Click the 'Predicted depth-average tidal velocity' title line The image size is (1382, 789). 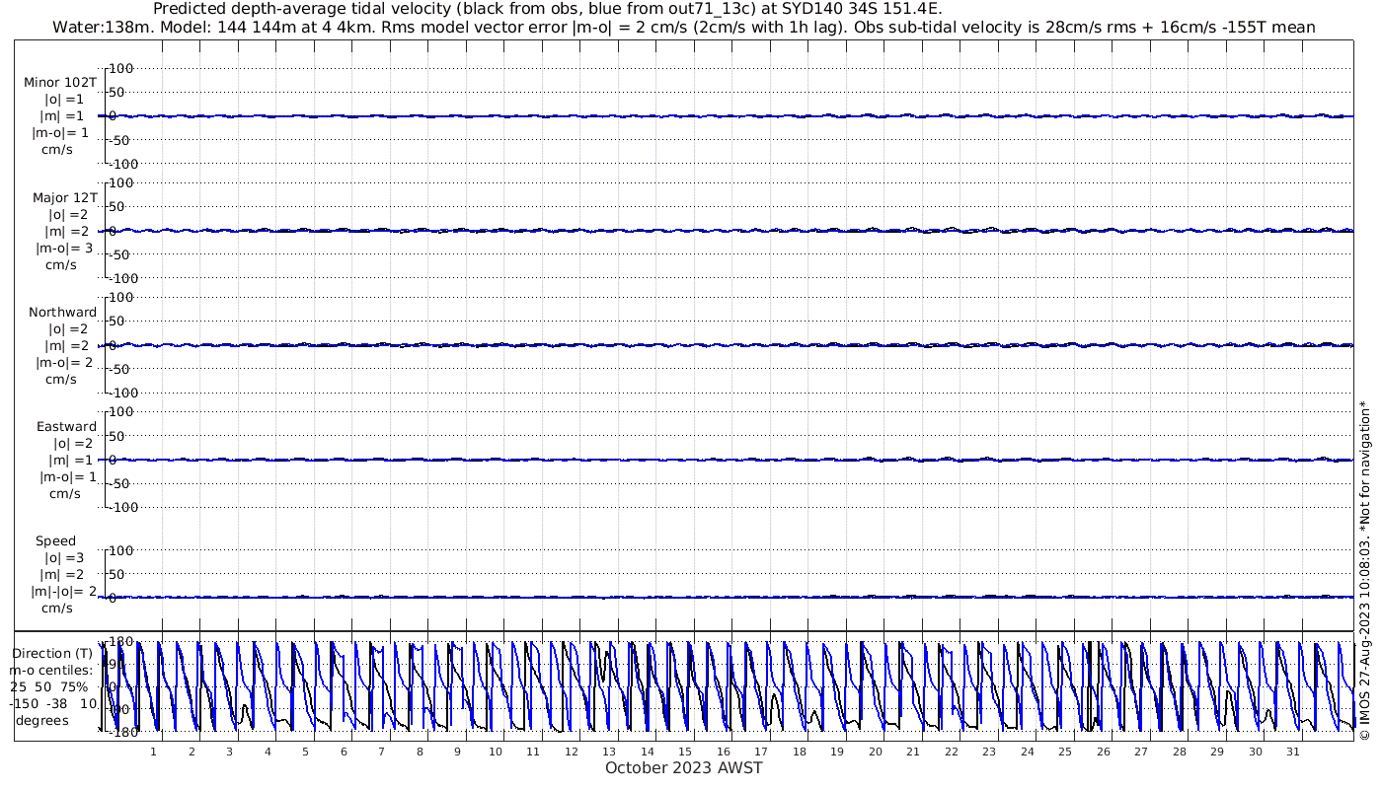[x=548, y=9]
